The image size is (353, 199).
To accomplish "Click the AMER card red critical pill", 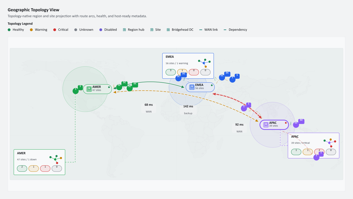I will (x=45, y=168).
